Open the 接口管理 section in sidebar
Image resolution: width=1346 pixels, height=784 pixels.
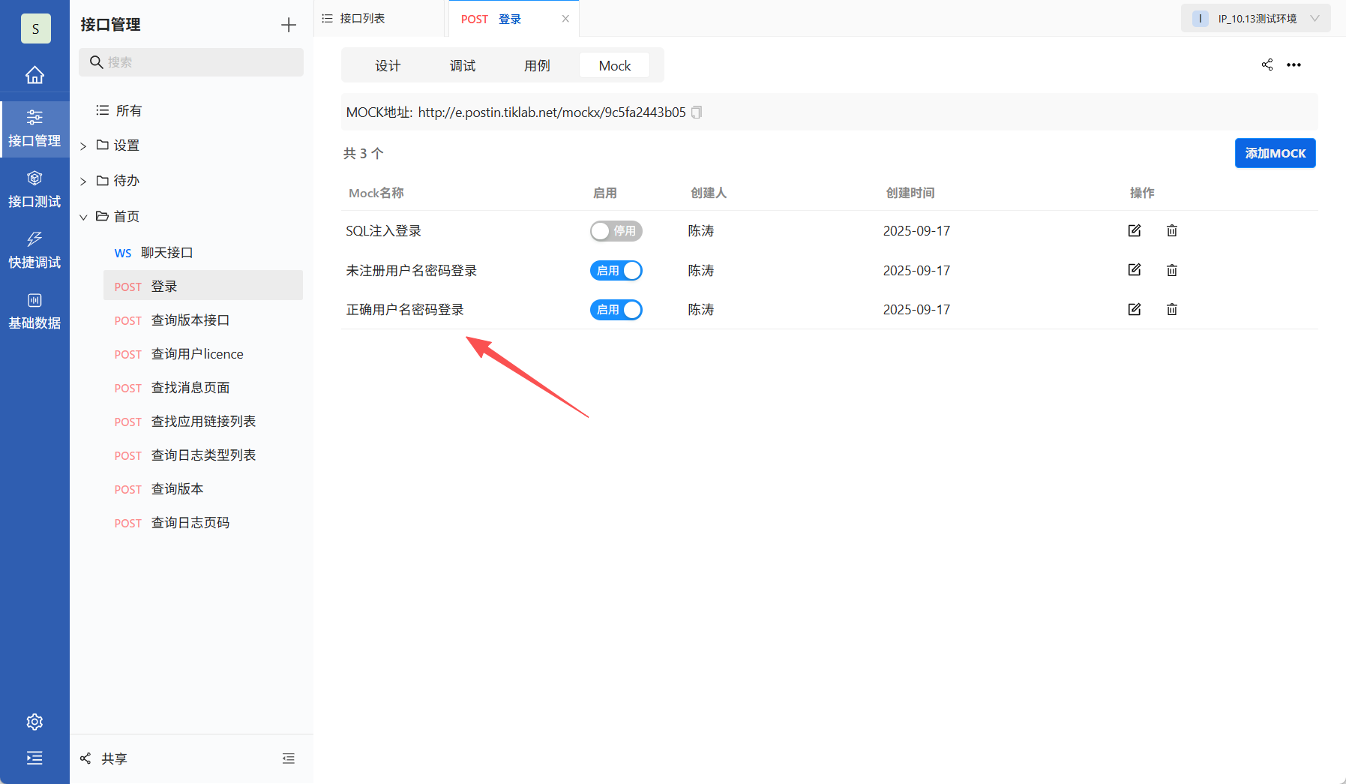34,128
